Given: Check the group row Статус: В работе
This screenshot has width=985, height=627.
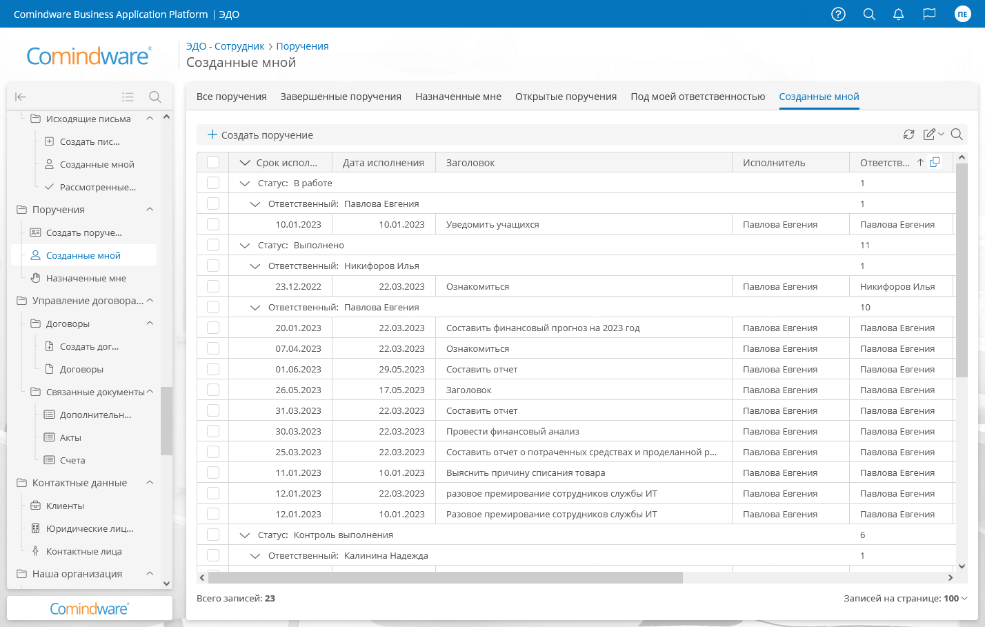Looking at the screenshot, I should pos(213,183).
